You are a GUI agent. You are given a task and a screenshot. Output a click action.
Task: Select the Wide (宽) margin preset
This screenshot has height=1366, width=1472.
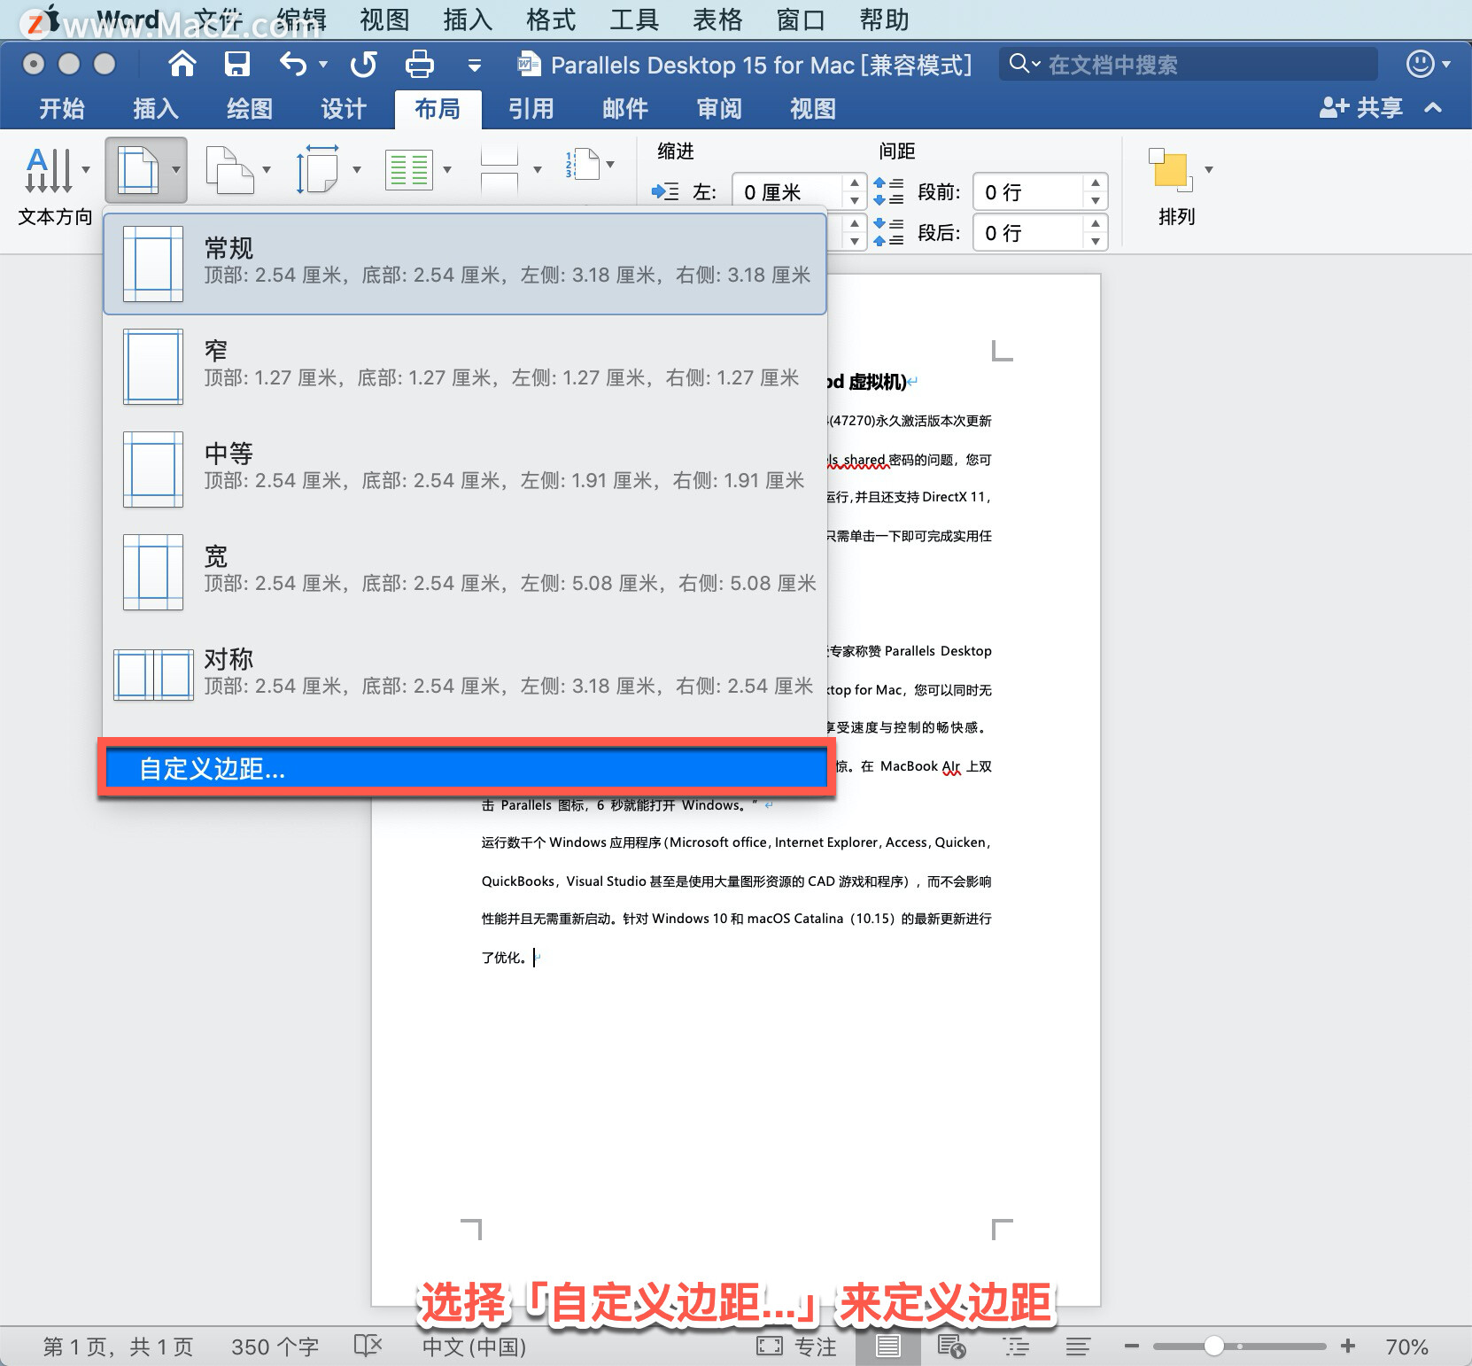[x=465, y=571]
